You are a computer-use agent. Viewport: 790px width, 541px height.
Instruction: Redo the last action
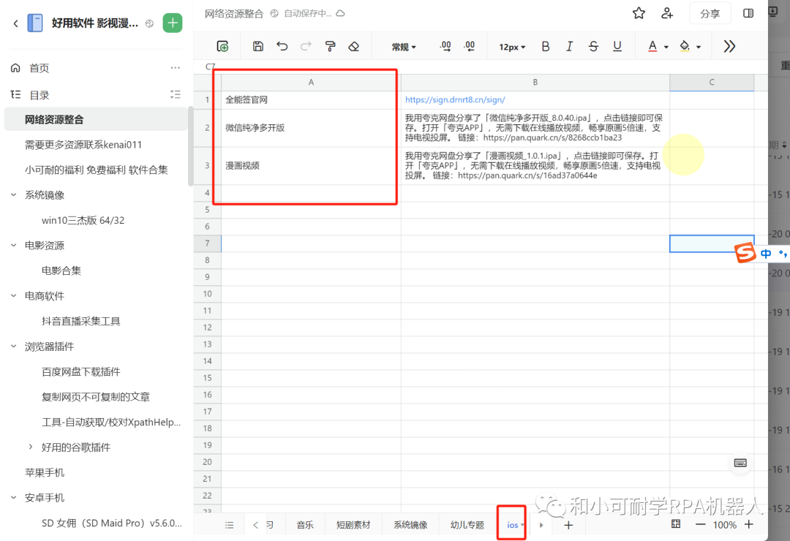pos(306,46)
